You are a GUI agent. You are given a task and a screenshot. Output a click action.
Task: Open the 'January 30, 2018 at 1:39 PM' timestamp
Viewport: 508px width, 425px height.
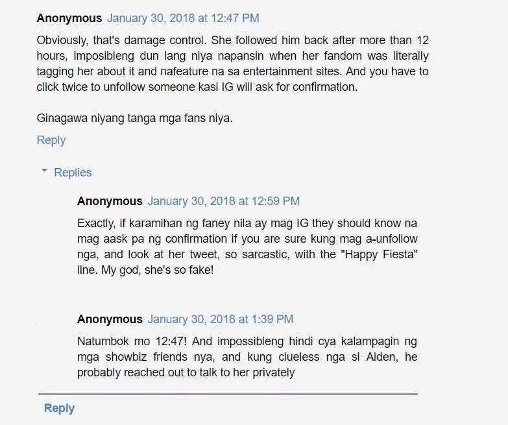pos(221,319)
